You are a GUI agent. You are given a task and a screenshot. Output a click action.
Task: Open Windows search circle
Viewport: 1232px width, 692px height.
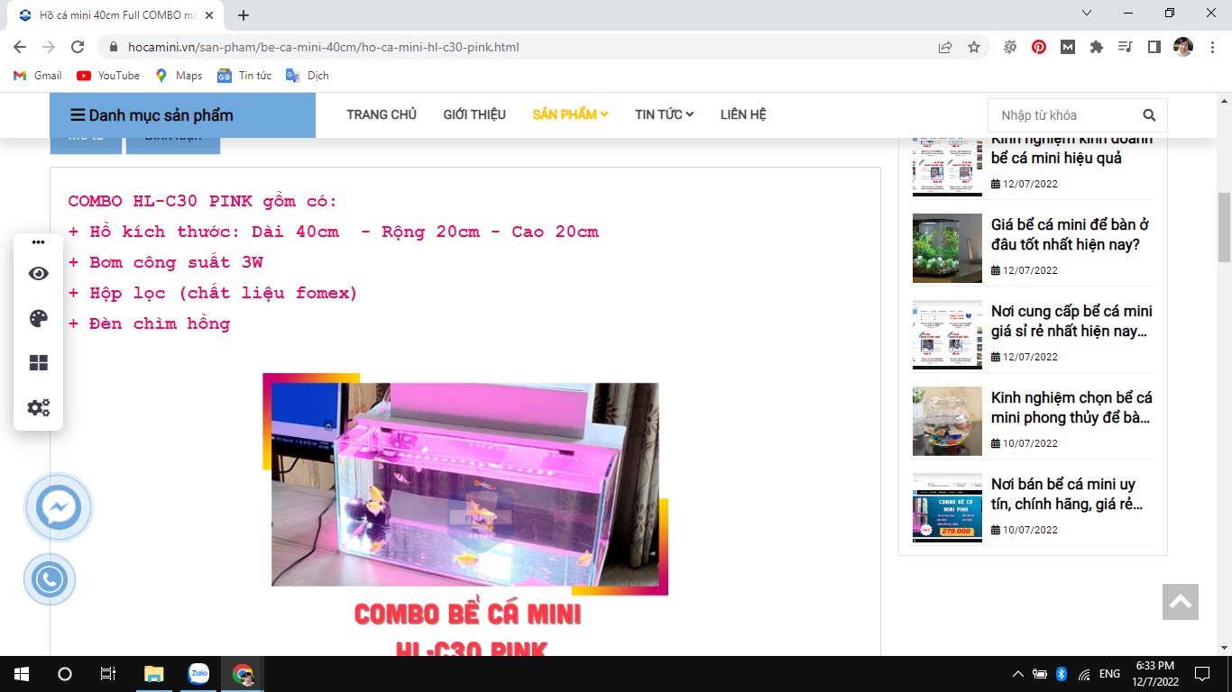pos(65,673)
